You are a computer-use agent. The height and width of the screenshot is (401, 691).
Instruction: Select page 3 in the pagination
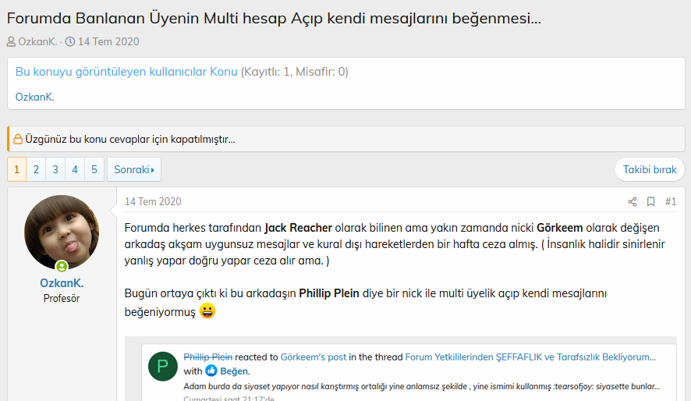(x=55, y=169)
